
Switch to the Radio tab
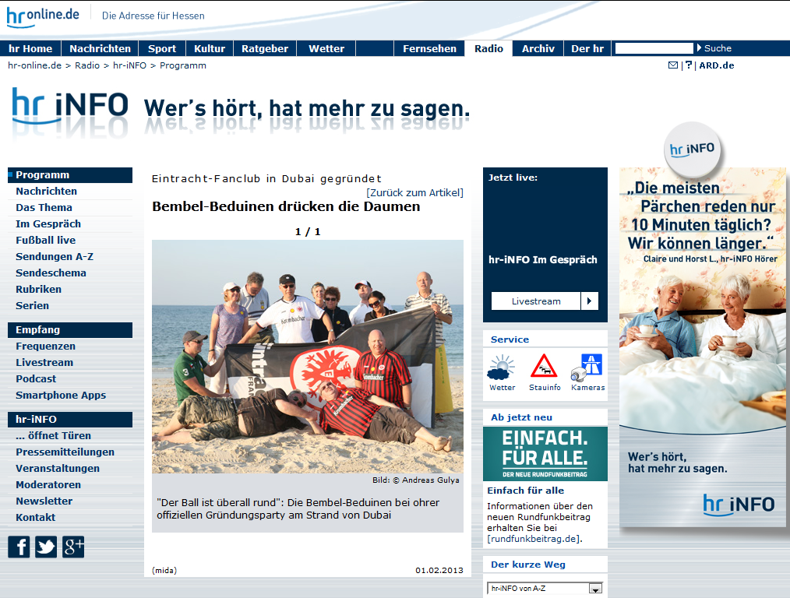click(488, 48)
